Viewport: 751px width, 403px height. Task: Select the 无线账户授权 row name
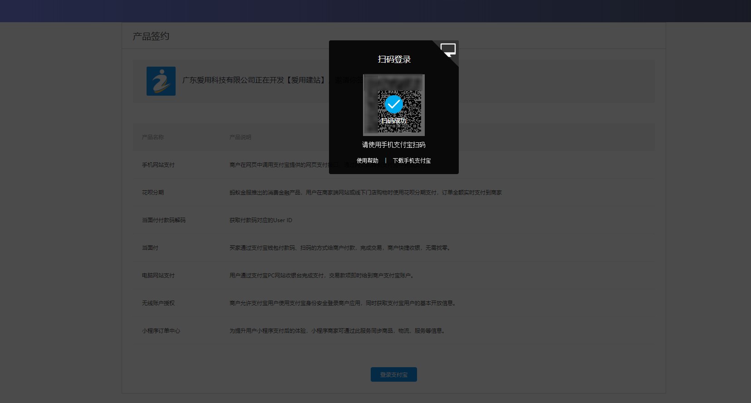pyautogui.click(x=158, y=303)
